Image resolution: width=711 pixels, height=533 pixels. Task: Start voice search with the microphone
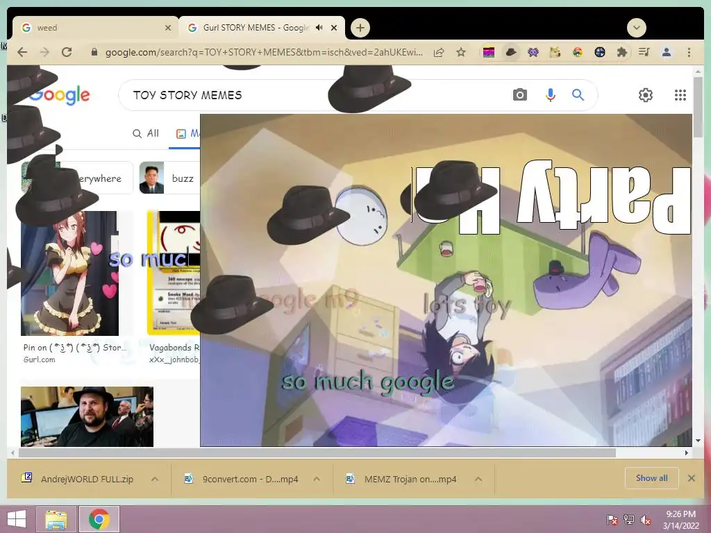[551, 94]
